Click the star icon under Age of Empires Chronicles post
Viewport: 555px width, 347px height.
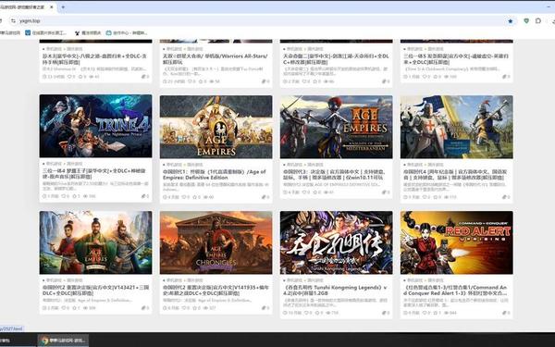click(x=194, y=308)
